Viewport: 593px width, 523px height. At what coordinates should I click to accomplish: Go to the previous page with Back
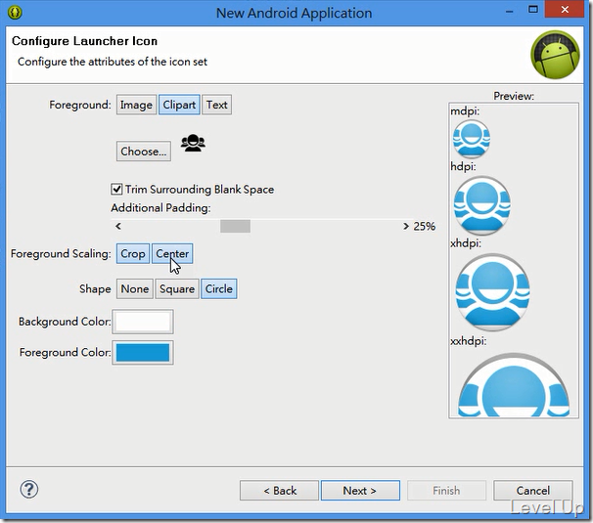(280, 491)
